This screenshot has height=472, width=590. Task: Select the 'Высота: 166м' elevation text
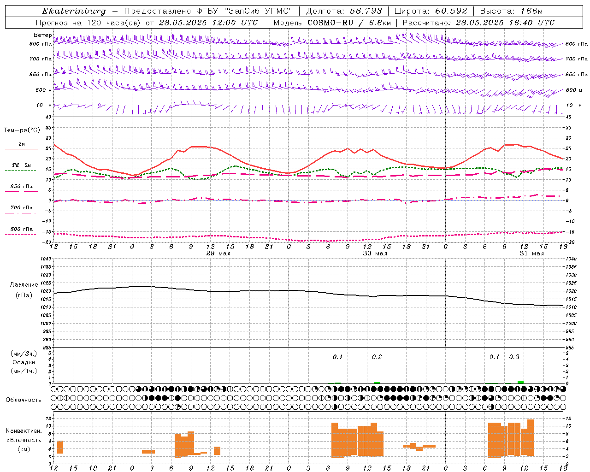pyautogui.click(x=511, y=11)
